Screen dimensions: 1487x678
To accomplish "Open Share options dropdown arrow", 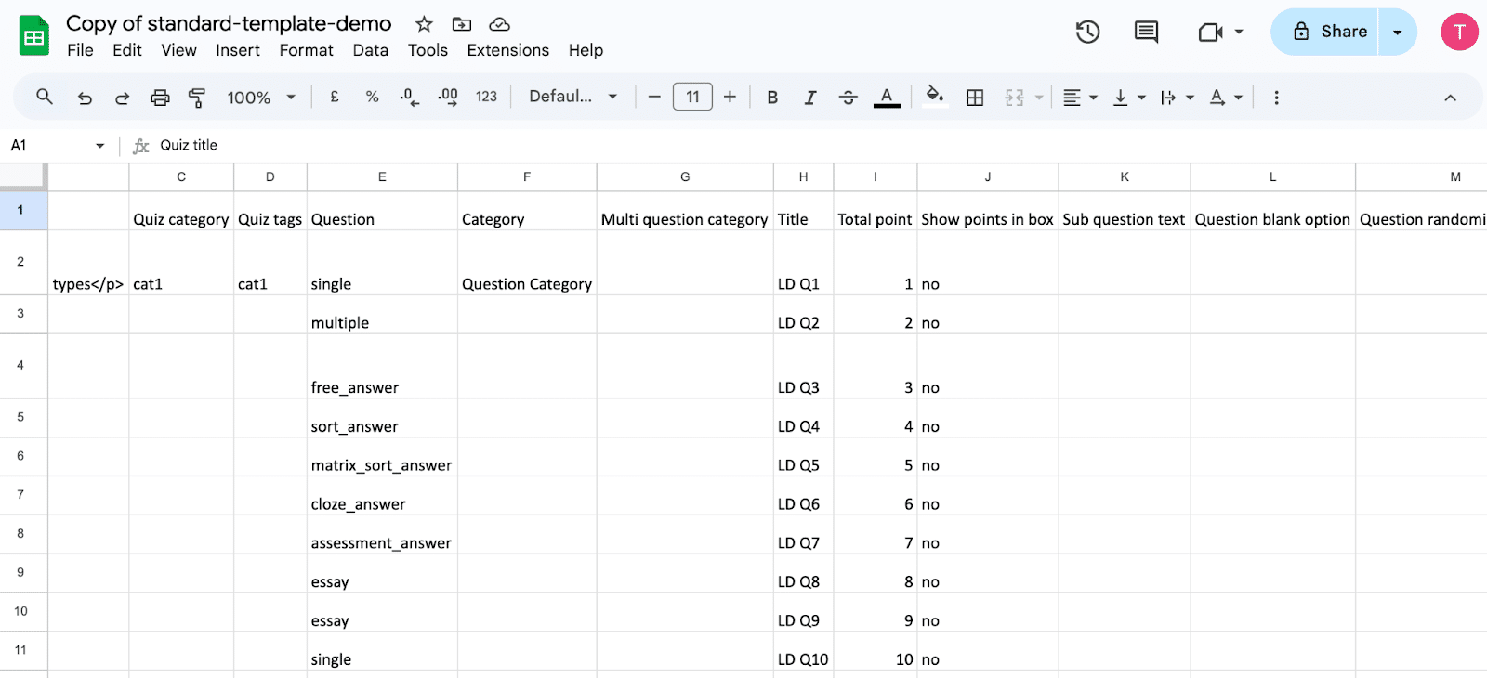I will pos(1397,32).
